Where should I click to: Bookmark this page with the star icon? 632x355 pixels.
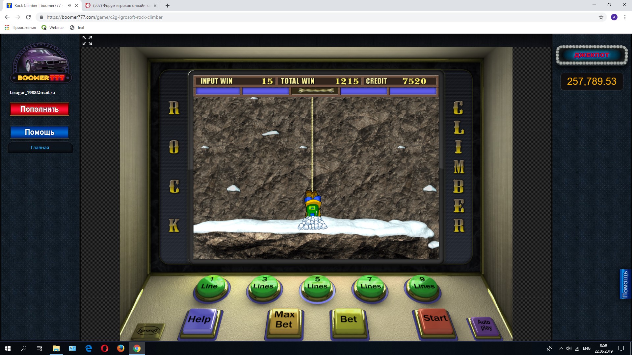(601, 17)
